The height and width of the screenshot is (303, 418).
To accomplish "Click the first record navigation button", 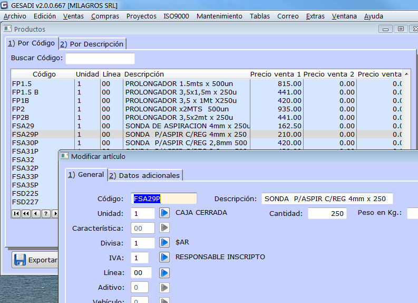I will pyautogui.click(x=16, y=213).
